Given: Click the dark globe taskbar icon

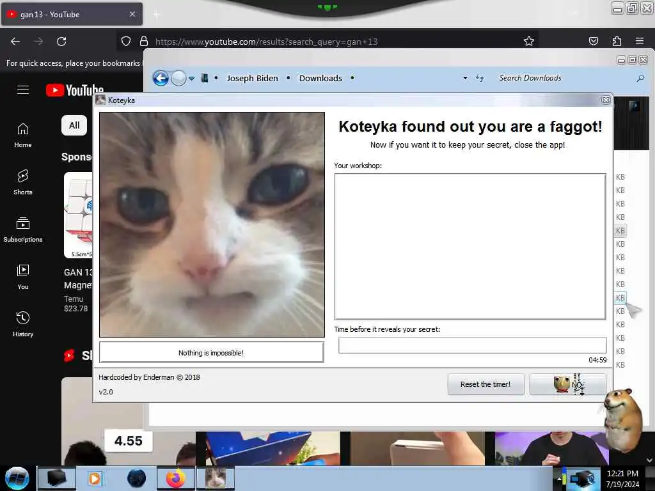Looking at the screenshot, I should click(x=136, y=478).
